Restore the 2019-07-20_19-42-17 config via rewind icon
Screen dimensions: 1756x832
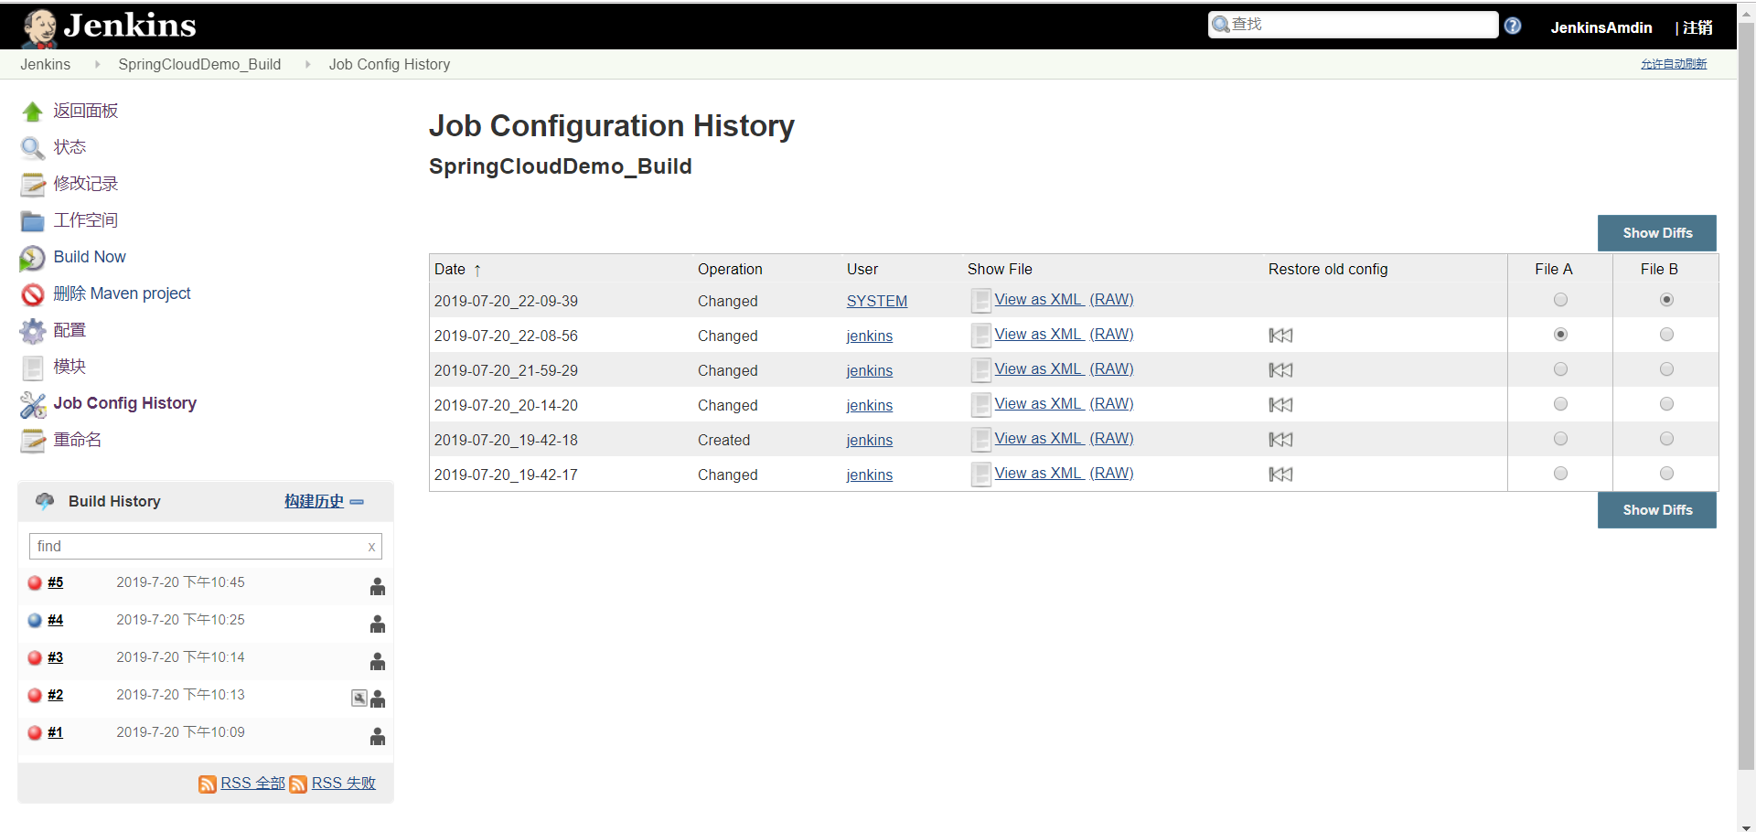(1280, 475)
